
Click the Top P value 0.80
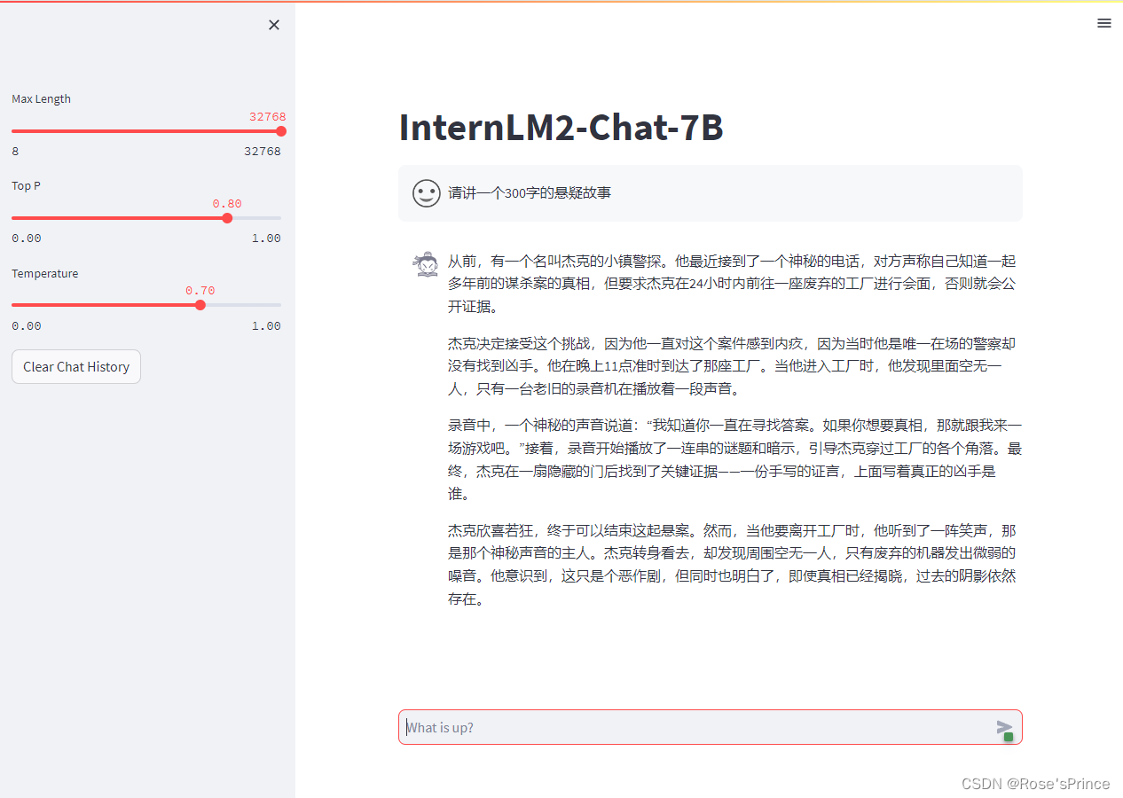tap(227, 203)
